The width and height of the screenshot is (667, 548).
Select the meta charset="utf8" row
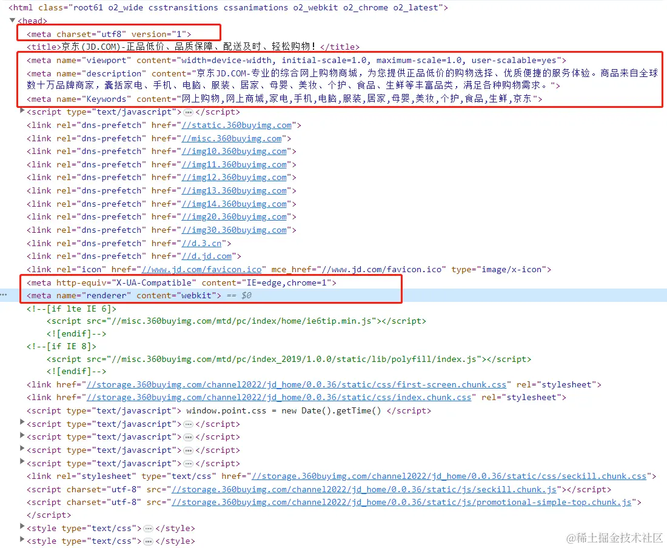109,34
